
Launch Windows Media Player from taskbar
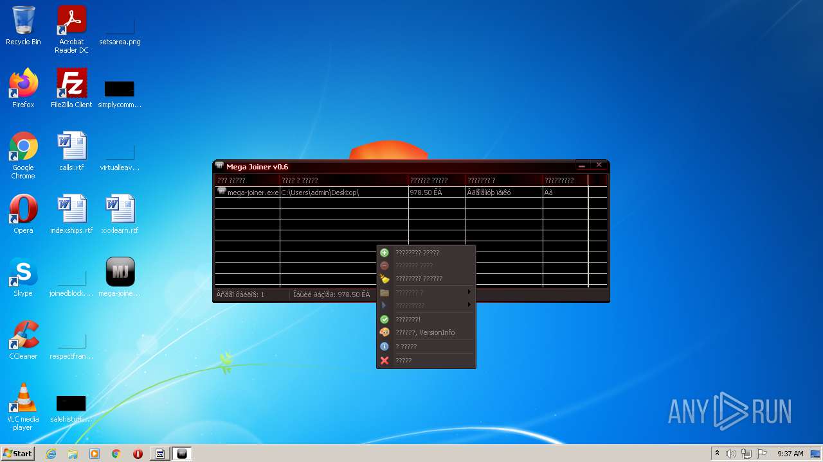pos(95,454)
